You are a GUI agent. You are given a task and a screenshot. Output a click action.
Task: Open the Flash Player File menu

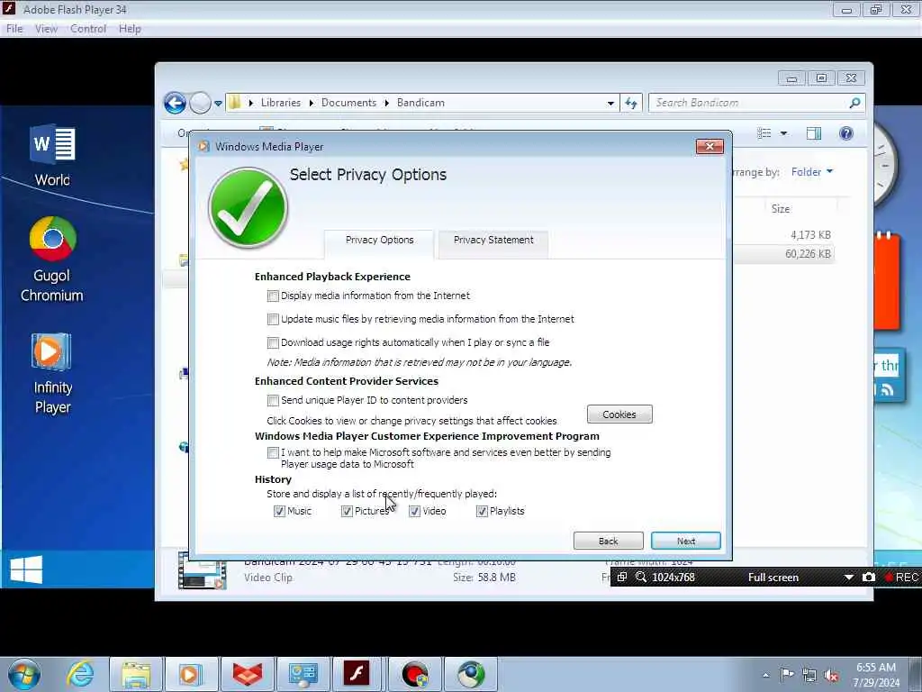14,29
